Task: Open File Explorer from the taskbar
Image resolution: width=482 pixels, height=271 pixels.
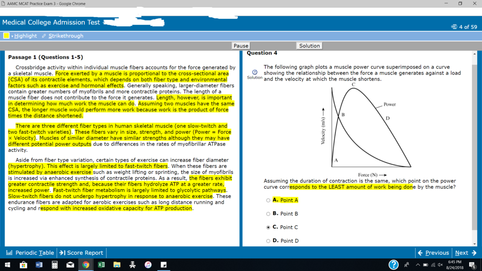Action: point(117,265)
